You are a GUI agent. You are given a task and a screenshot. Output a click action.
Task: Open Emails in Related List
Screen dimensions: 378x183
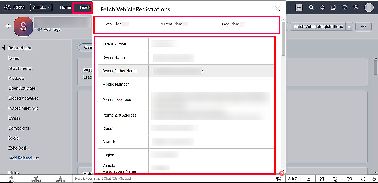14,118
